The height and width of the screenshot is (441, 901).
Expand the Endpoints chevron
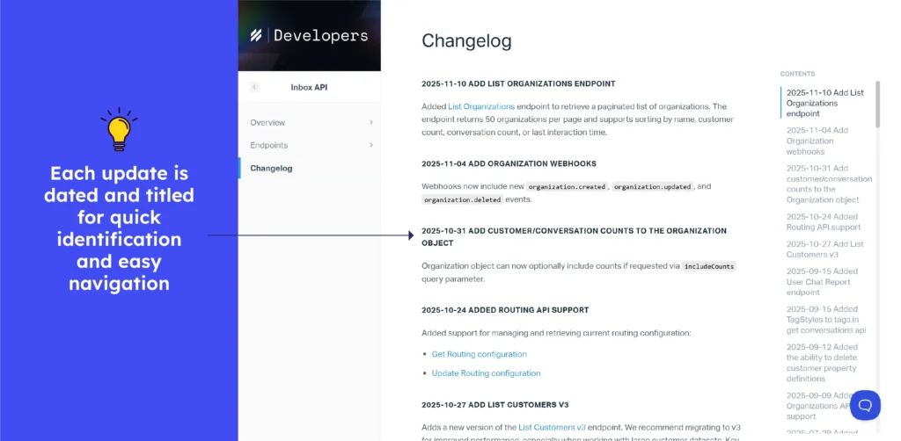(371, 145)
